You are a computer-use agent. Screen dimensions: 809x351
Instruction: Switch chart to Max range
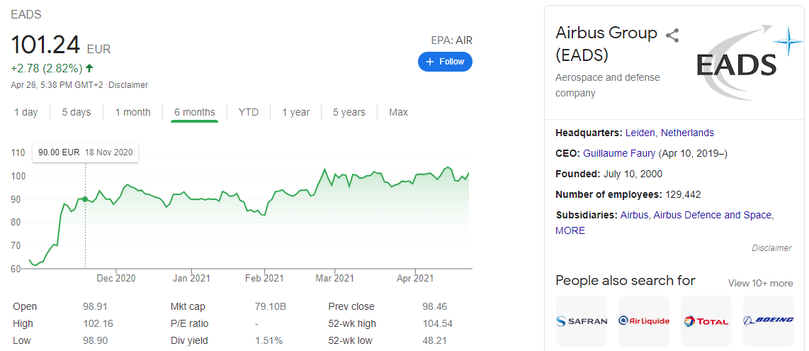[398, 112]
